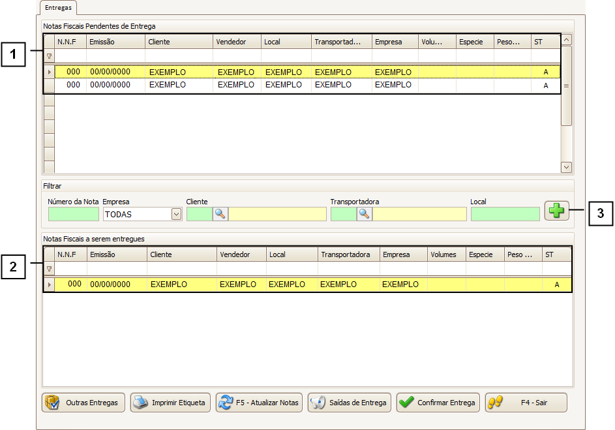Viewport: 615px width, 430px height.
Task: Open Outras Entregas
Action: click(x=83, y=403)
